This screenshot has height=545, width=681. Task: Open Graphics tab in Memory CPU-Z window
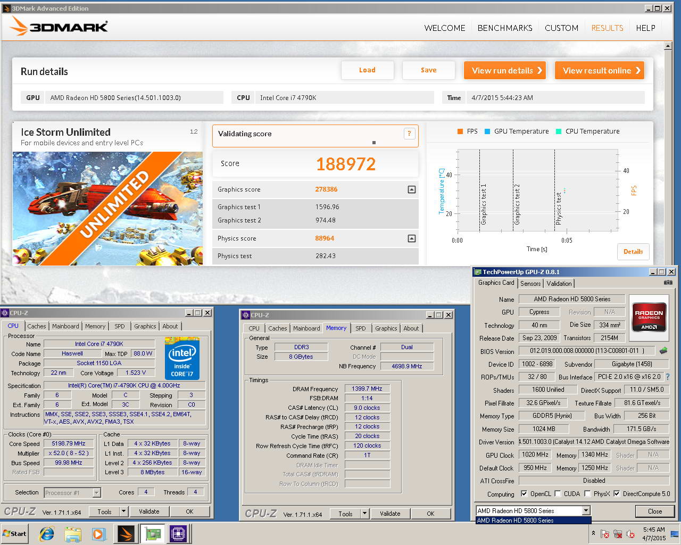click(386, 328)
